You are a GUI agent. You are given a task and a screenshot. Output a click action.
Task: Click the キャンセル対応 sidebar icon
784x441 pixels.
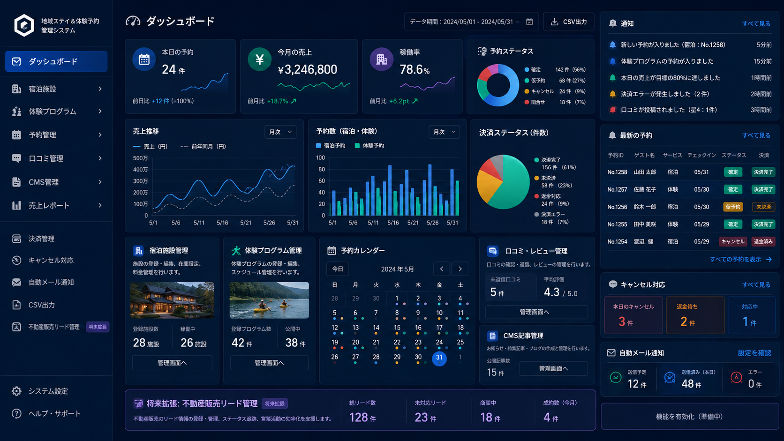tap(16, 260)
